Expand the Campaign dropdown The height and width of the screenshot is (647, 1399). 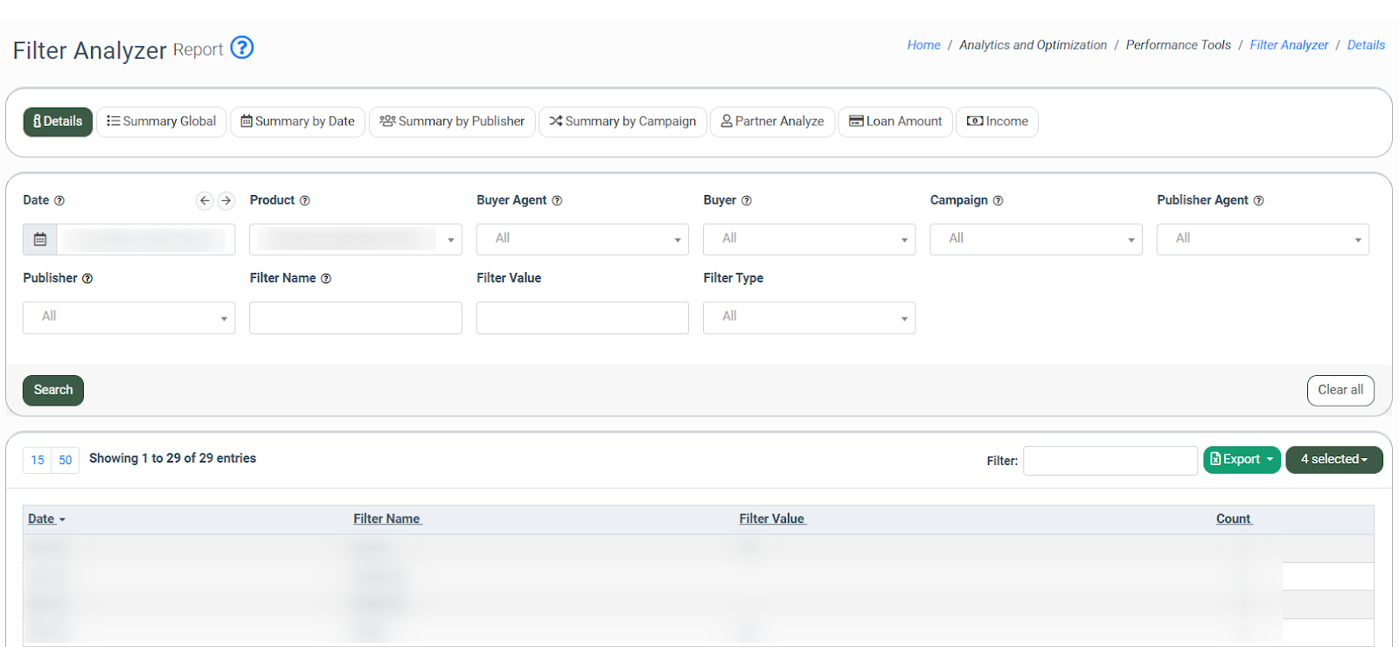click(x=1035, y=239)
